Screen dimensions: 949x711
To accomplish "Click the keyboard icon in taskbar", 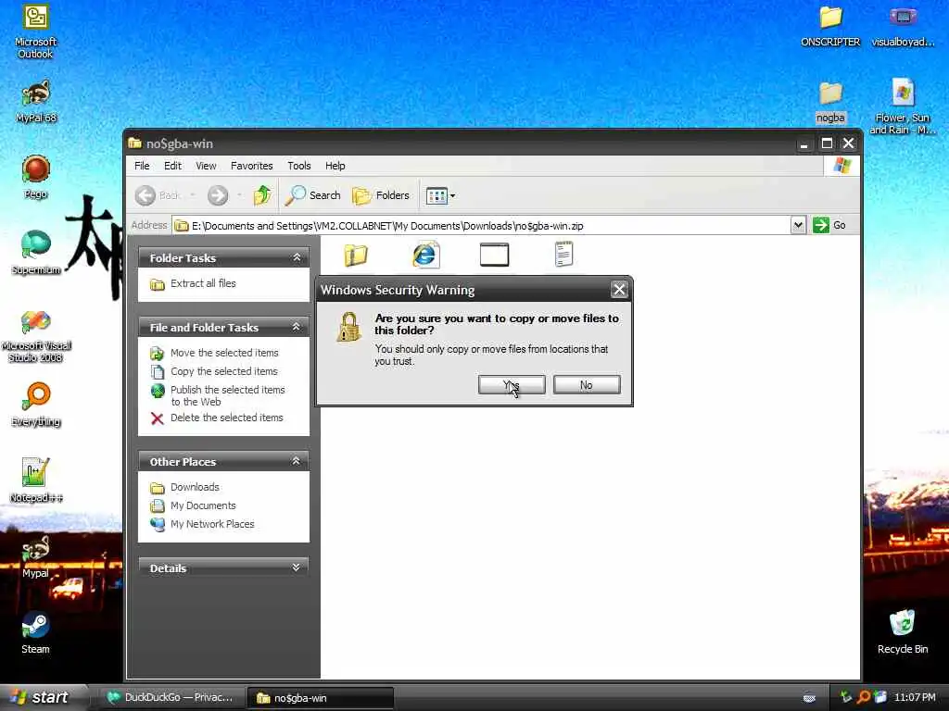I will pos(809,698).
